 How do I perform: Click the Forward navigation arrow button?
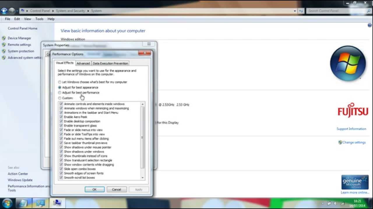pos(12,11)
